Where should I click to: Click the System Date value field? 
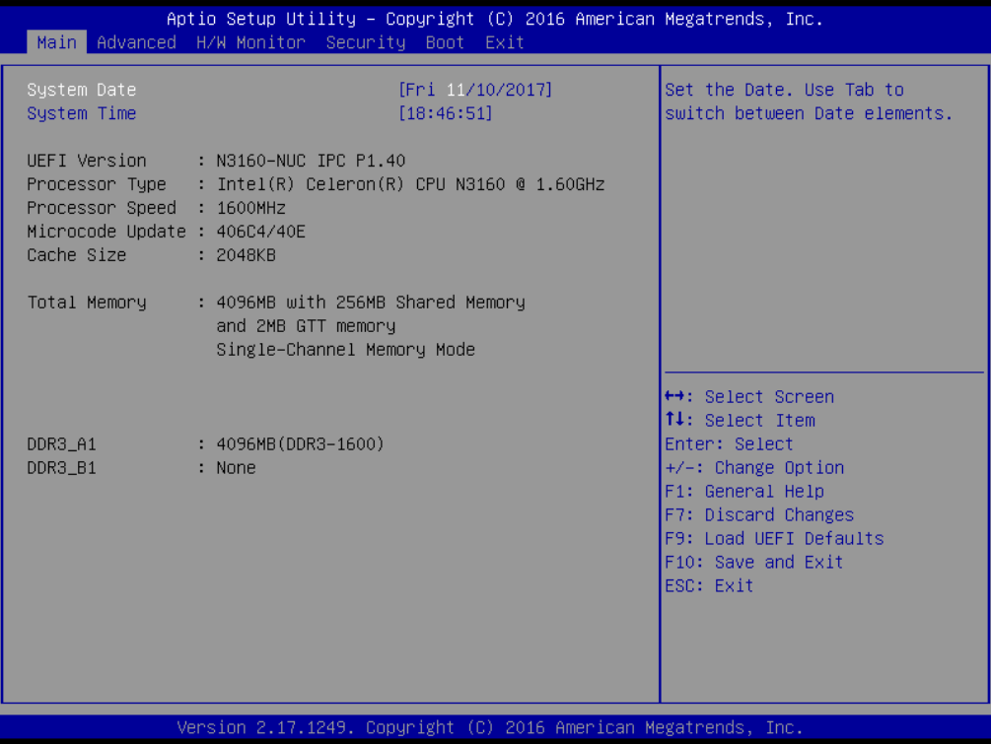pyautogui.click(x=475, y=90)
